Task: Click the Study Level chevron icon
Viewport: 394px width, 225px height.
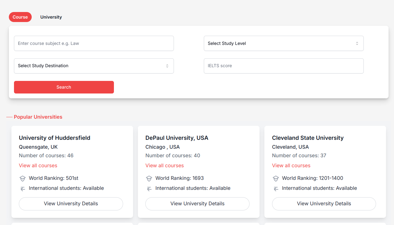Action: click(357, 43)
